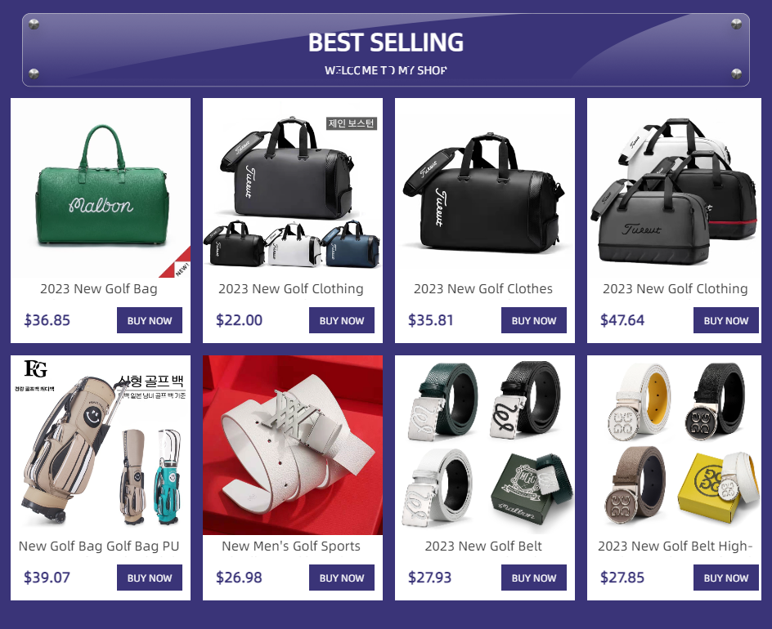The image size is (772, 629).
Task: Click BUY NOW for the $27.93 belt
Action: point(534,578)
